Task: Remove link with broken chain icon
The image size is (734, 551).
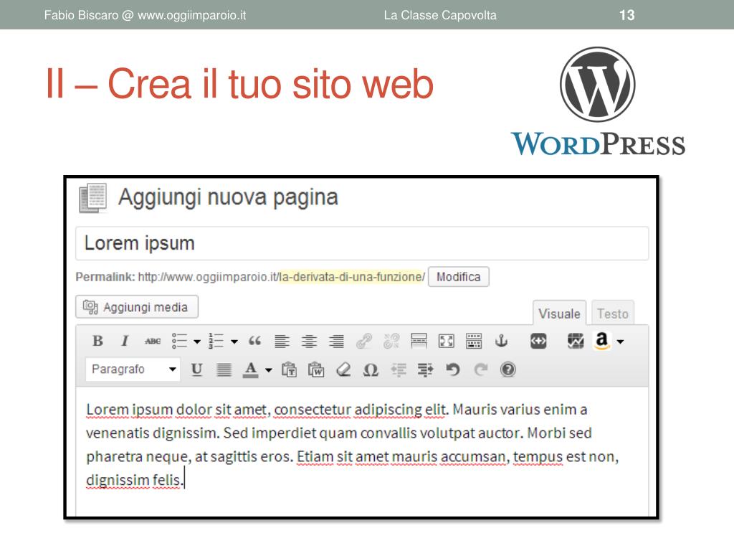Action: click(391, 341)
